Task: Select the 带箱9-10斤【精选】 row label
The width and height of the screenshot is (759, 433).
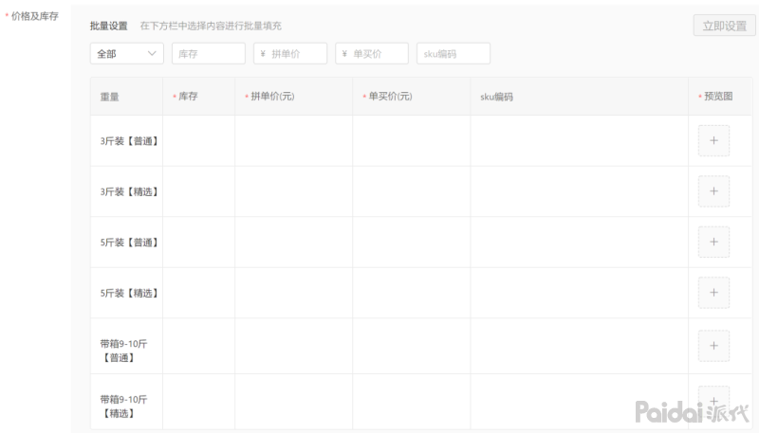Action: pyautogui.click(x=123, y=406)
